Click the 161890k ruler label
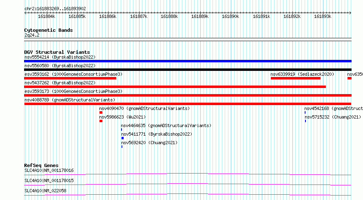 [x=230, y=16]
